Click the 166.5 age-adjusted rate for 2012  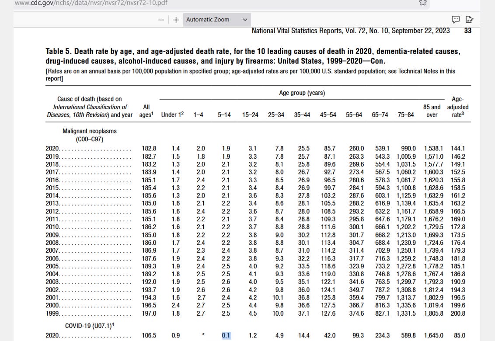[458, 211]
